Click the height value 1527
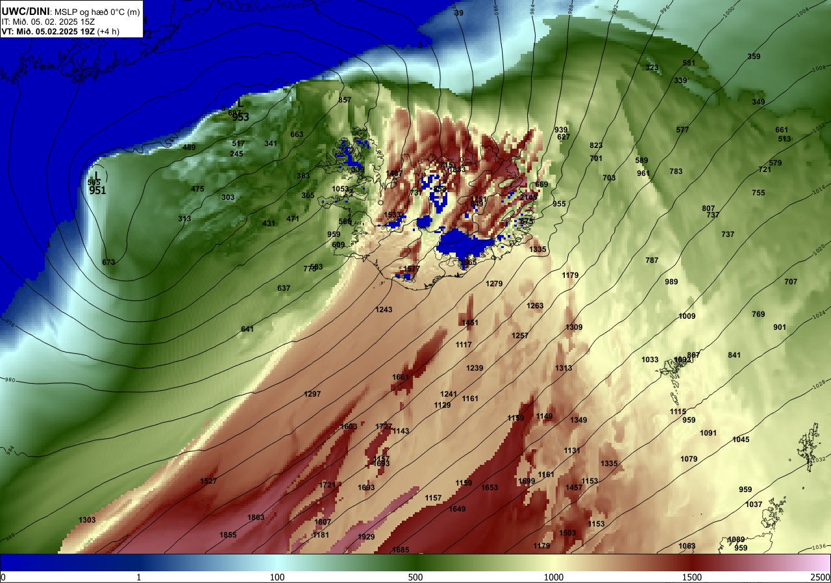 point(208,481)
